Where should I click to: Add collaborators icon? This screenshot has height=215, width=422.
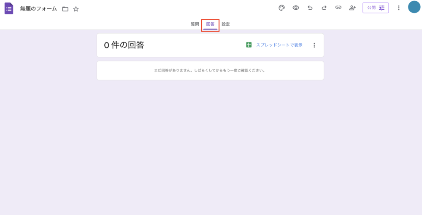click(352, 8)
